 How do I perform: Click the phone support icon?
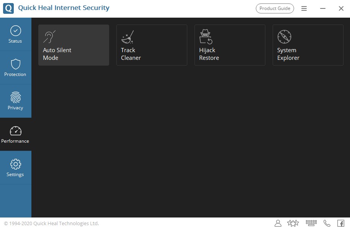click(327, 223)
